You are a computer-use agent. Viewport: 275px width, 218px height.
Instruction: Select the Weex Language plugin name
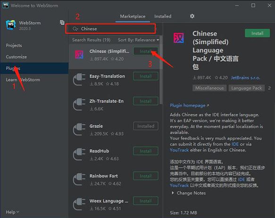(109, 201)
